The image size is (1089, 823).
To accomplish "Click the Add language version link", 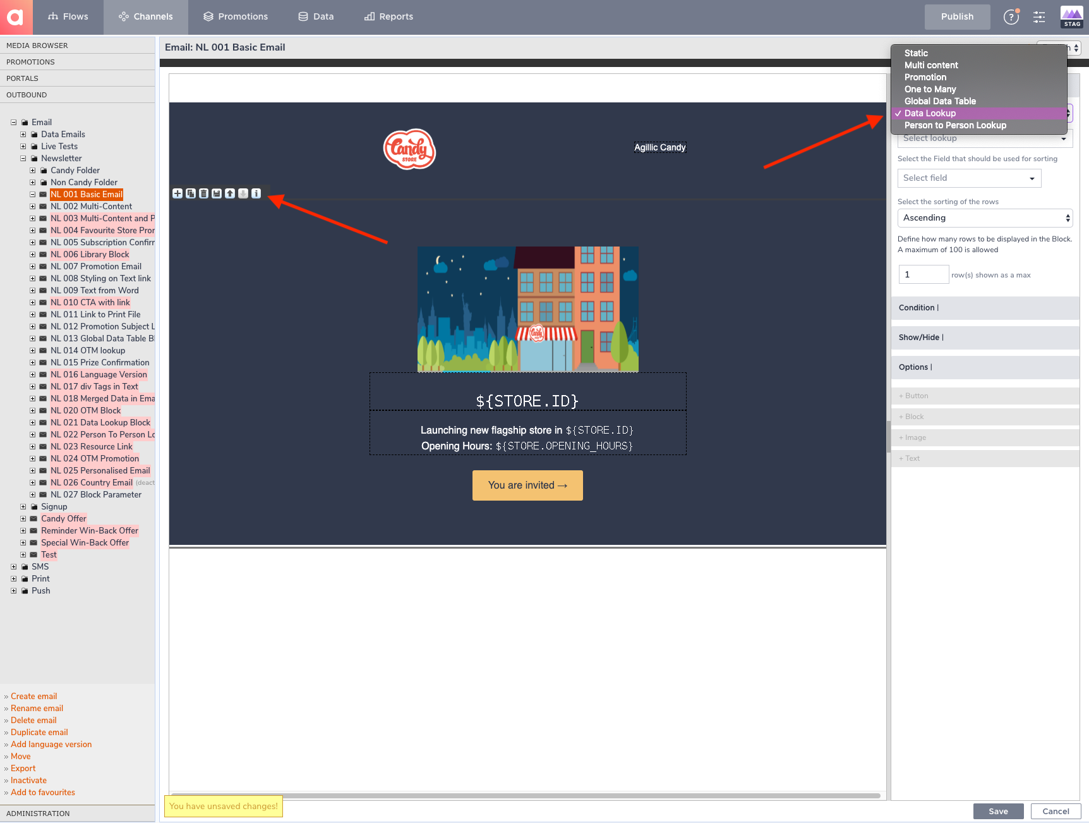I will click(x=51, y=745).
